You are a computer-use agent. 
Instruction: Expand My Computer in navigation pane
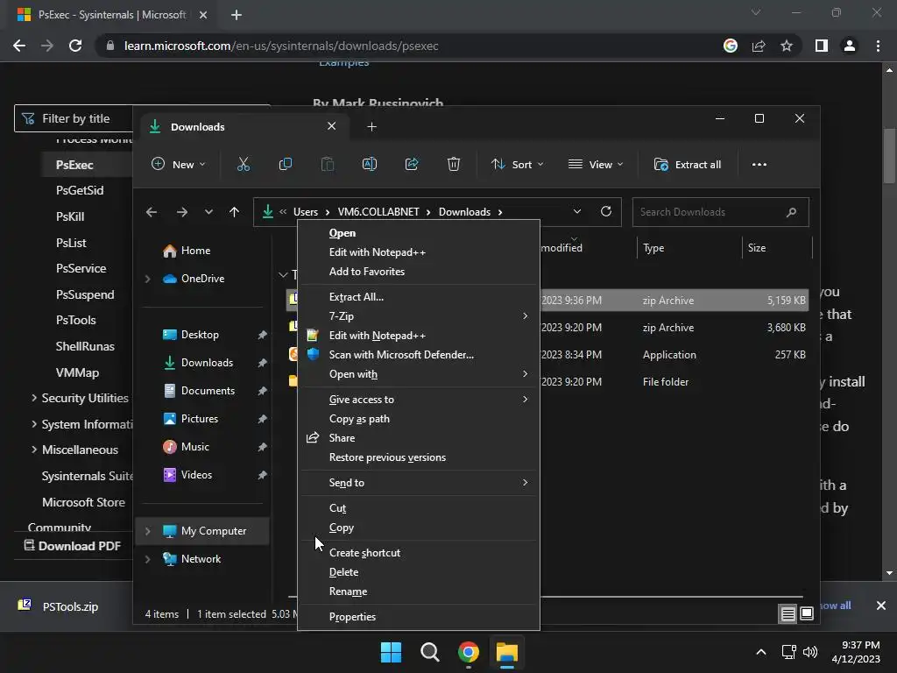(147, 531)
